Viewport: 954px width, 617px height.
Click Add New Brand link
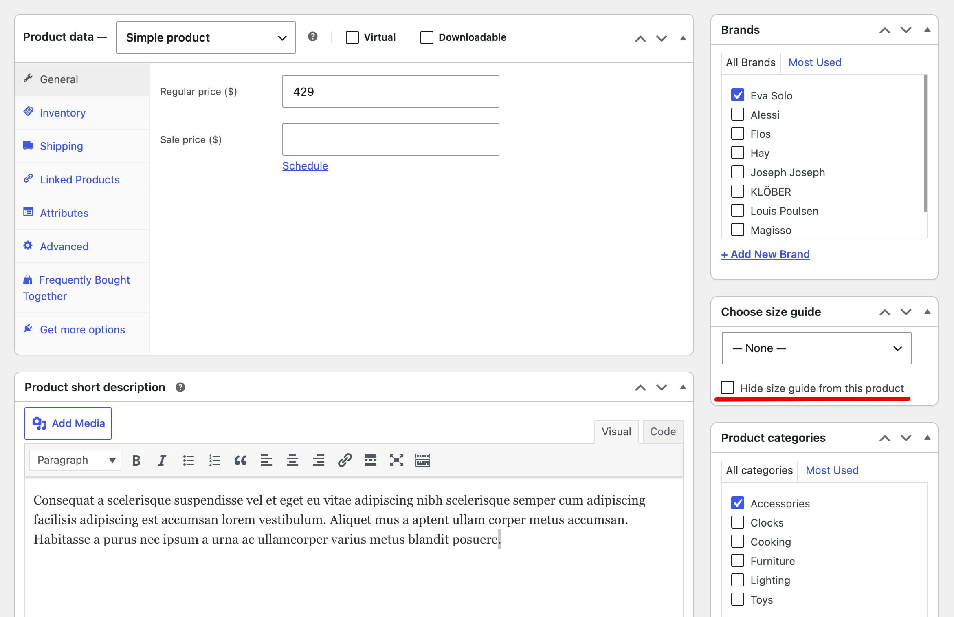pyautogui.click(x=765, y=254)
